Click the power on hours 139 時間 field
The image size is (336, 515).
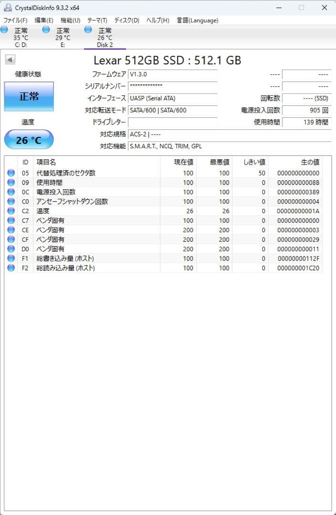(307, 122)
